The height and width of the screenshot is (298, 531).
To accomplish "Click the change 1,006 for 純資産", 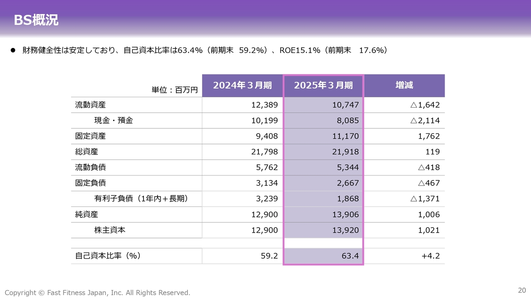I will 429,214.
